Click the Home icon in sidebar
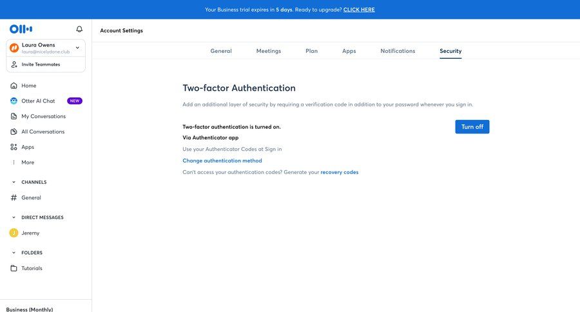The width and height of the screenshot is (580, 312). pos(14,86)
